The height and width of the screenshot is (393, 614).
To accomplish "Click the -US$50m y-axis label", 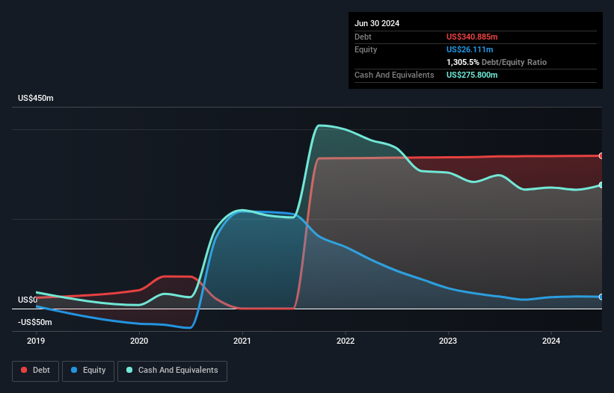I will click(35, 322).
